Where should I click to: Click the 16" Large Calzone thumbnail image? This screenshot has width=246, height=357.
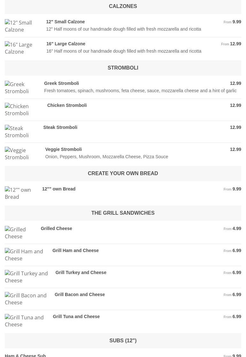(19, 48)
